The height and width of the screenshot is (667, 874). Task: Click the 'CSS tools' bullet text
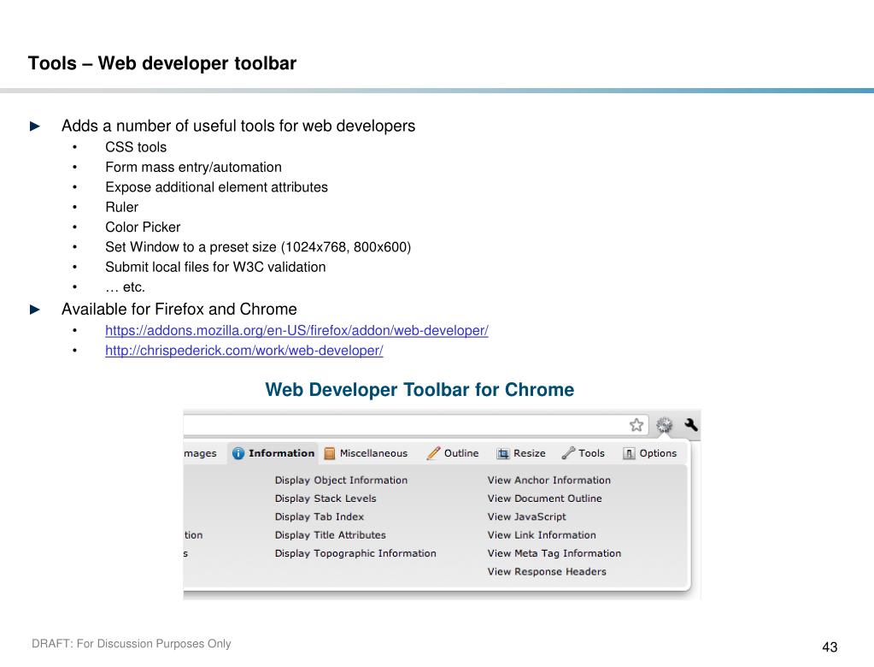pyautogui.click(x=136, y=147)
